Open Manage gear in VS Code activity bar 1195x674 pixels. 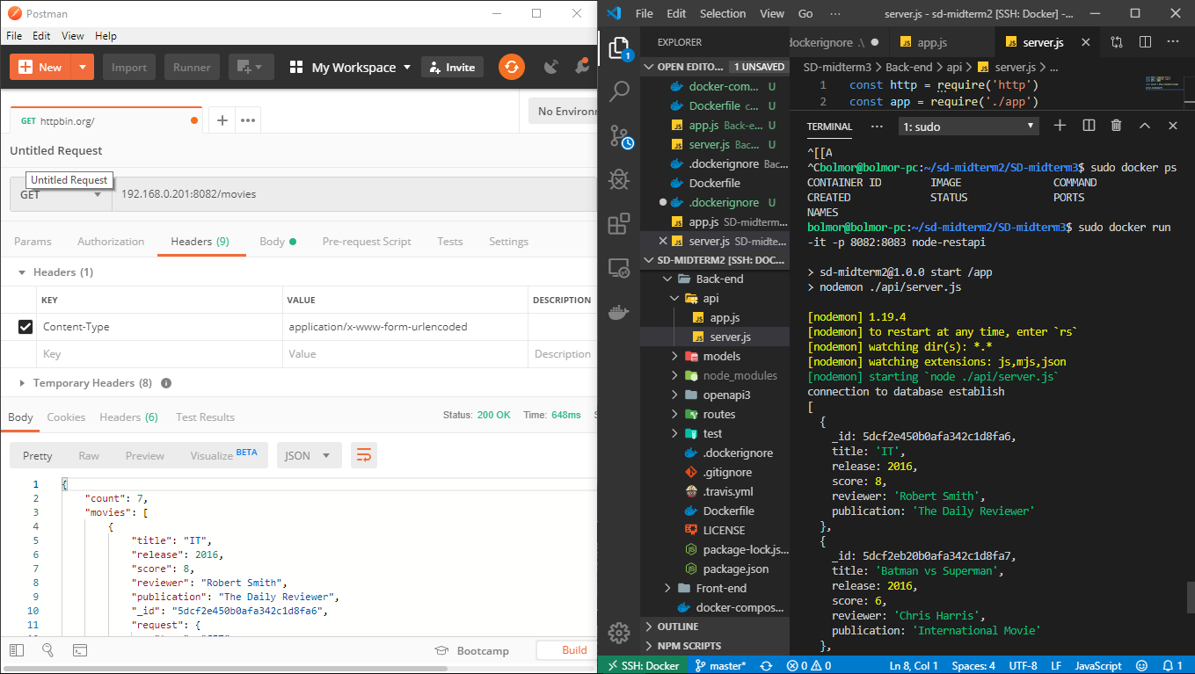[619, 632]
